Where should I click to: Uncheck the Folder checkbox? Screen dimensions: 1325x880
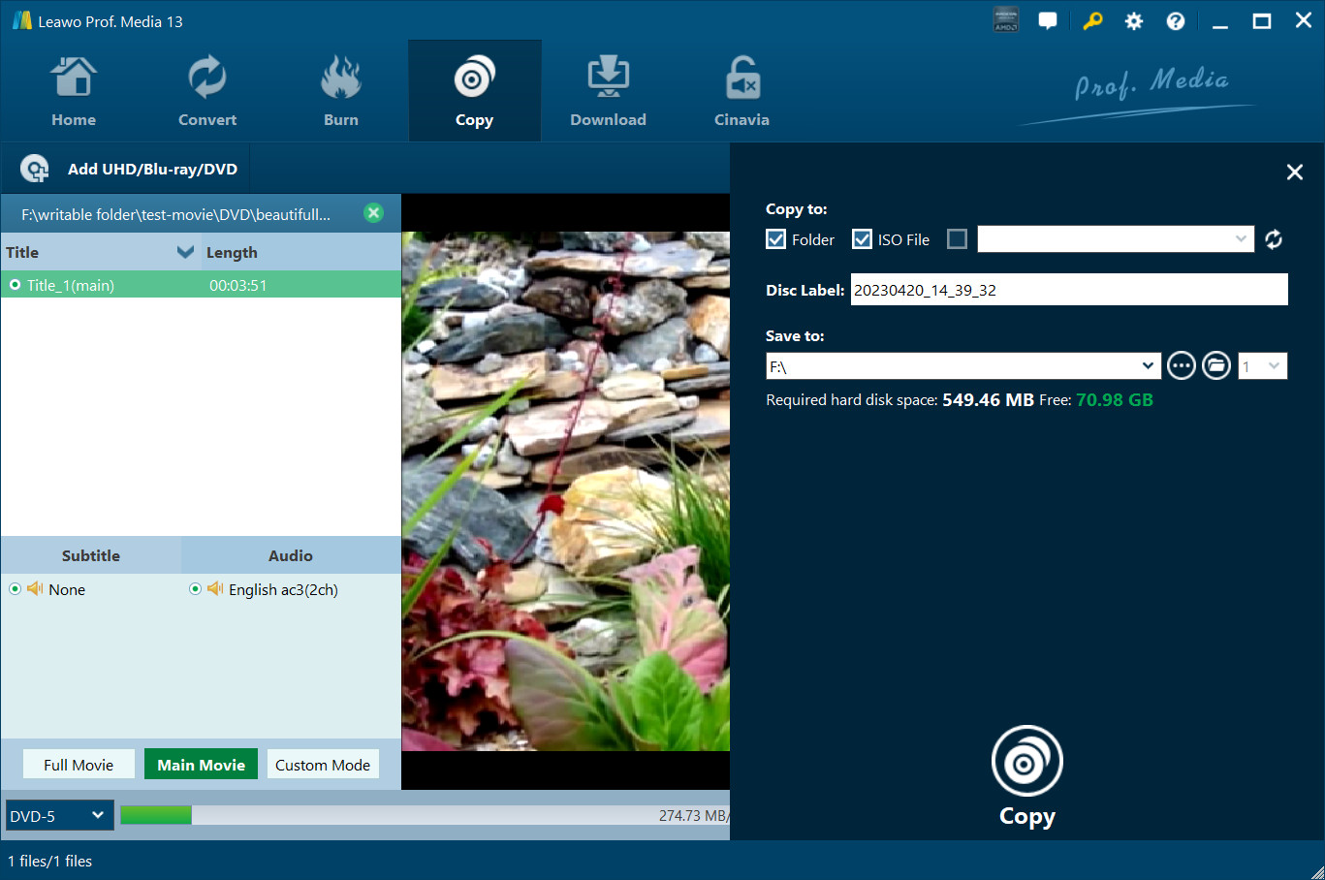pyautogui.click(x=776, y=239)
